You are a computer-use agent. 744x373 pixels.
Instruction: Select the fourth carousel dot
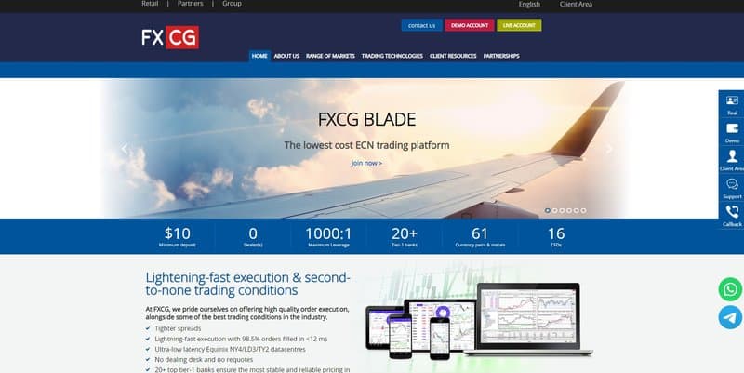click(x=569, y=210)
